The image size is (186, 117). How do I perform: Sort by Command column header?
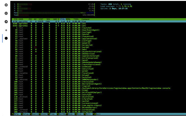(x=85, y=19)
